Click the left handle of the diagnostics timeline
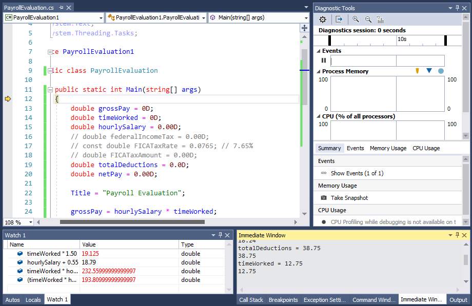Image resolution: width=472 pixels, height=306 pixels. 329,40
